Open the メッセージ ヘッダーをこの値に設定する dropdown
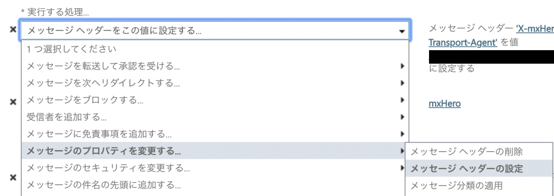Screen dimensions: 554x196 (215, 31)
